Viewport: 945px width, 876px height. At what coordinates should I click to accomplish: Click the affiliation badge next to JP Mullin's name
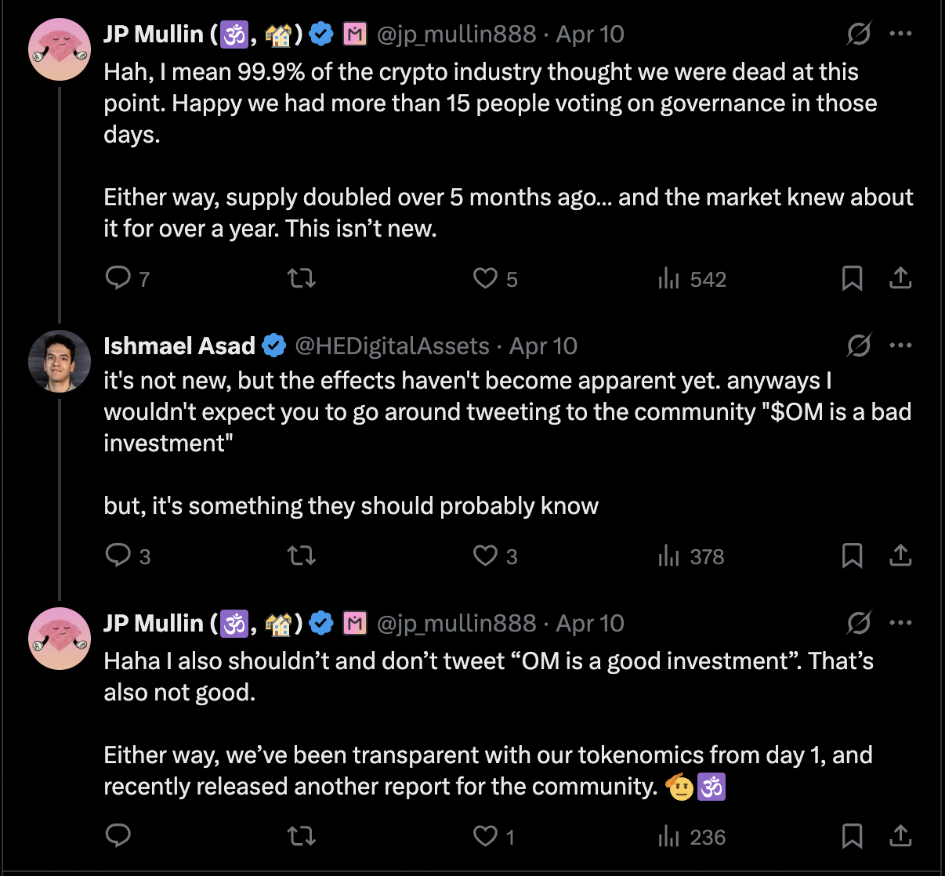click(355, 34)
